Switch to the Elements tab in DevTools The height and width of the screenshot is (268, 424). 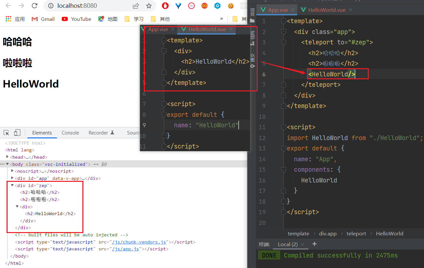tap(42, 133)
